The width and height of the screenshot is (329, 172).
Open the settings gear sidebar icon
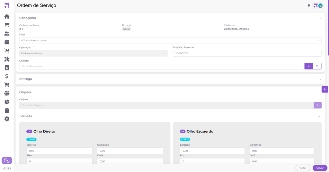point(7,119)
